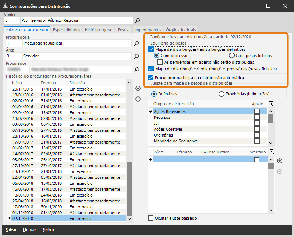Screen dimensions: 294x237
Task: Click down arrow of history list scrollbar
Action: [x=129, y=219]
